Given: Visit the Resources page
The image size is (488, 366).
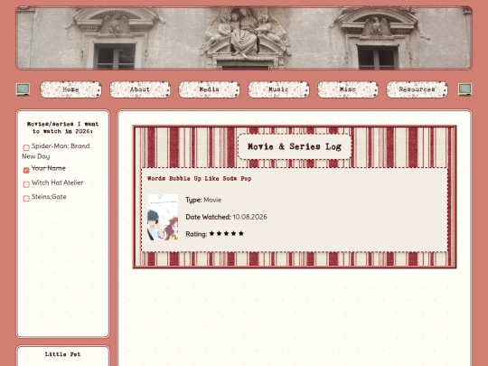Looking at the screenshot, I should coord(417,89).
